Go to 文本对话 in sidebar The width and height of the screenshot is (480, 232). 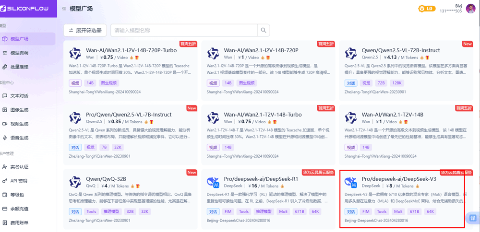(x=19, y=95)
